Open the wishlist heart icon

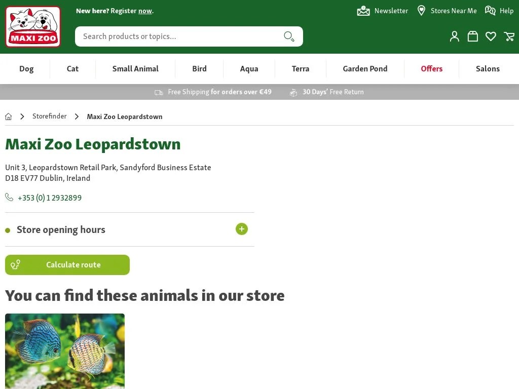pyautogui.click(x=491, y=36)
